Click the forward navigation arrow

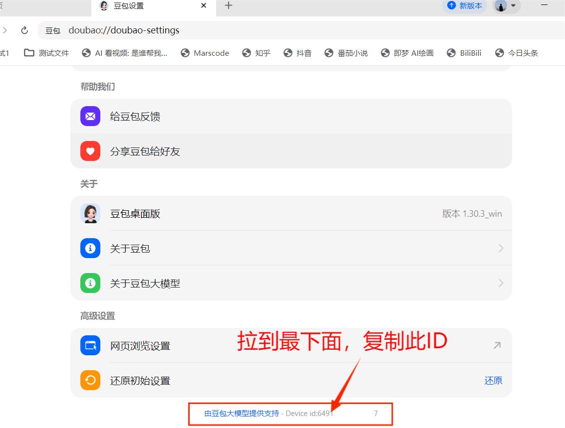tap(4, 30)
